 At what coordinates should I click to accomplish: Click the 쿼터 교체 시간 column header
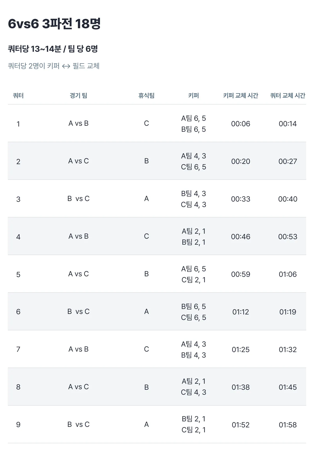pos(288,96)
